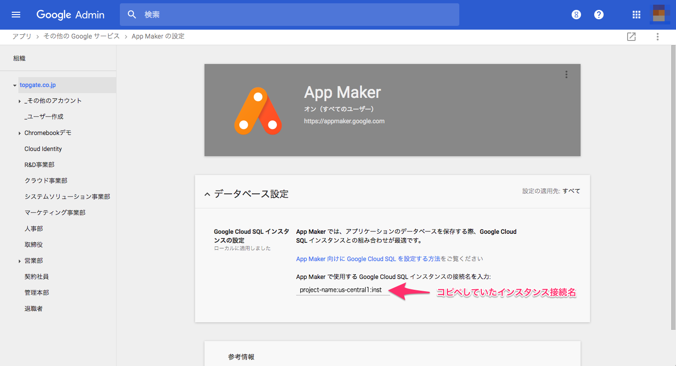The width and height of the screenshot is (676, 366).
Task: Click オン（すべてのユーザー） status text
Action: tap(339, 109)
